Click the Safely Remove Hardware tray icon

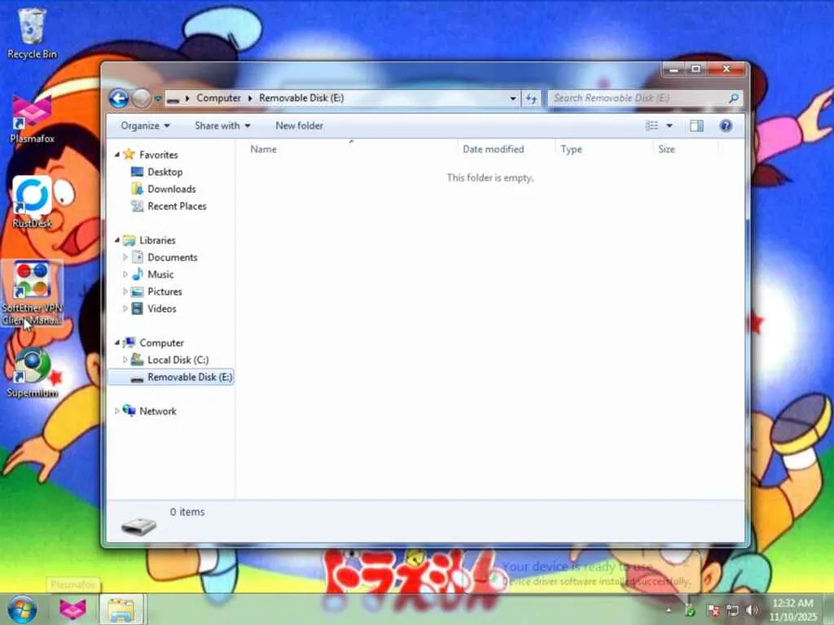tap(690, 610)
